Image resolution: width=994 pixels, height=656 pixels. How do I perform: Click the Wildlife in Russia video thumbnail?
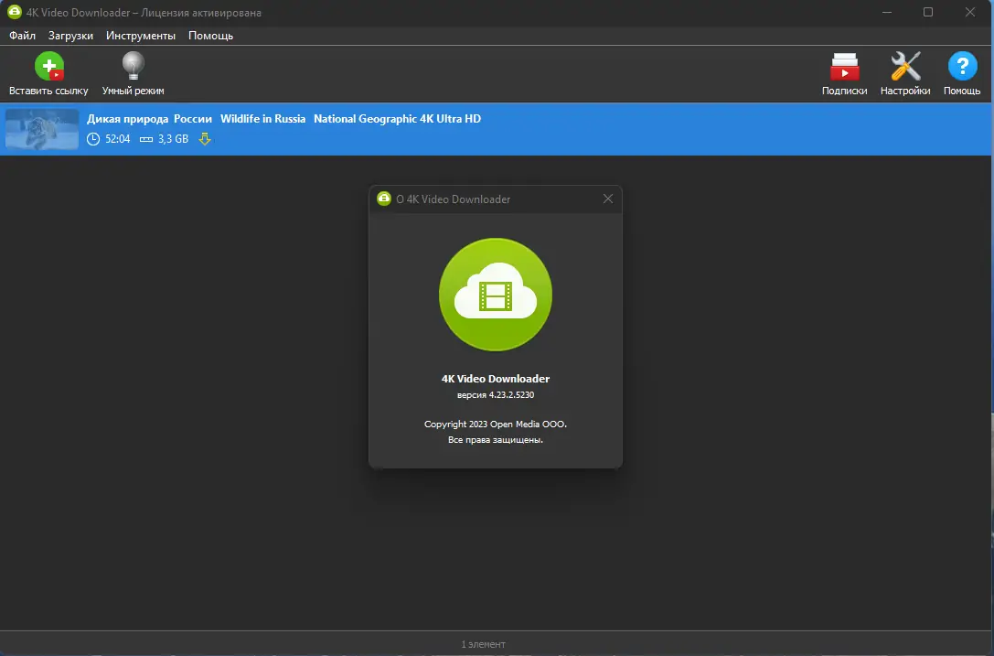click(x=41, y=130)
